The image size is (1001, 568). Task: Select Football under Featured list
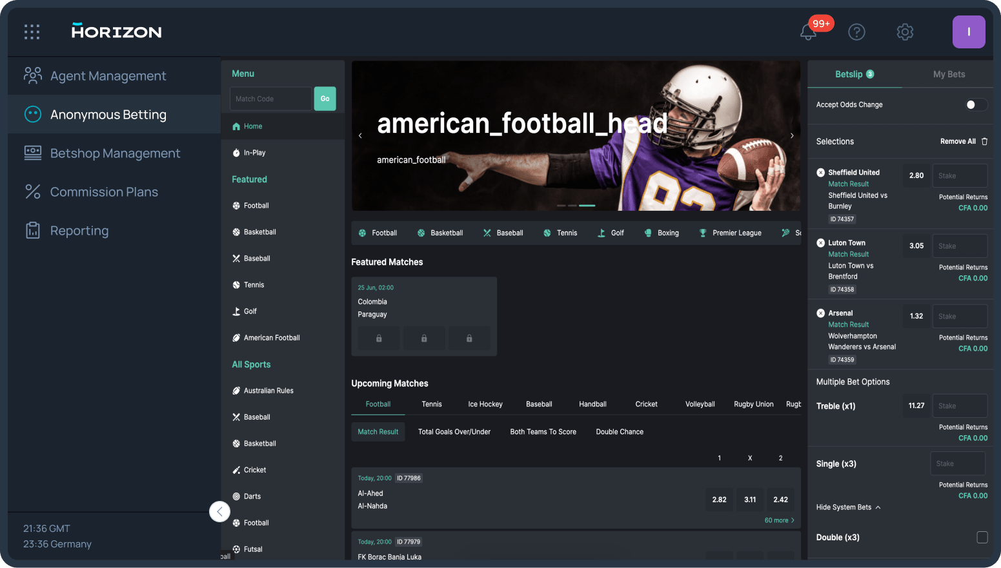283,206
